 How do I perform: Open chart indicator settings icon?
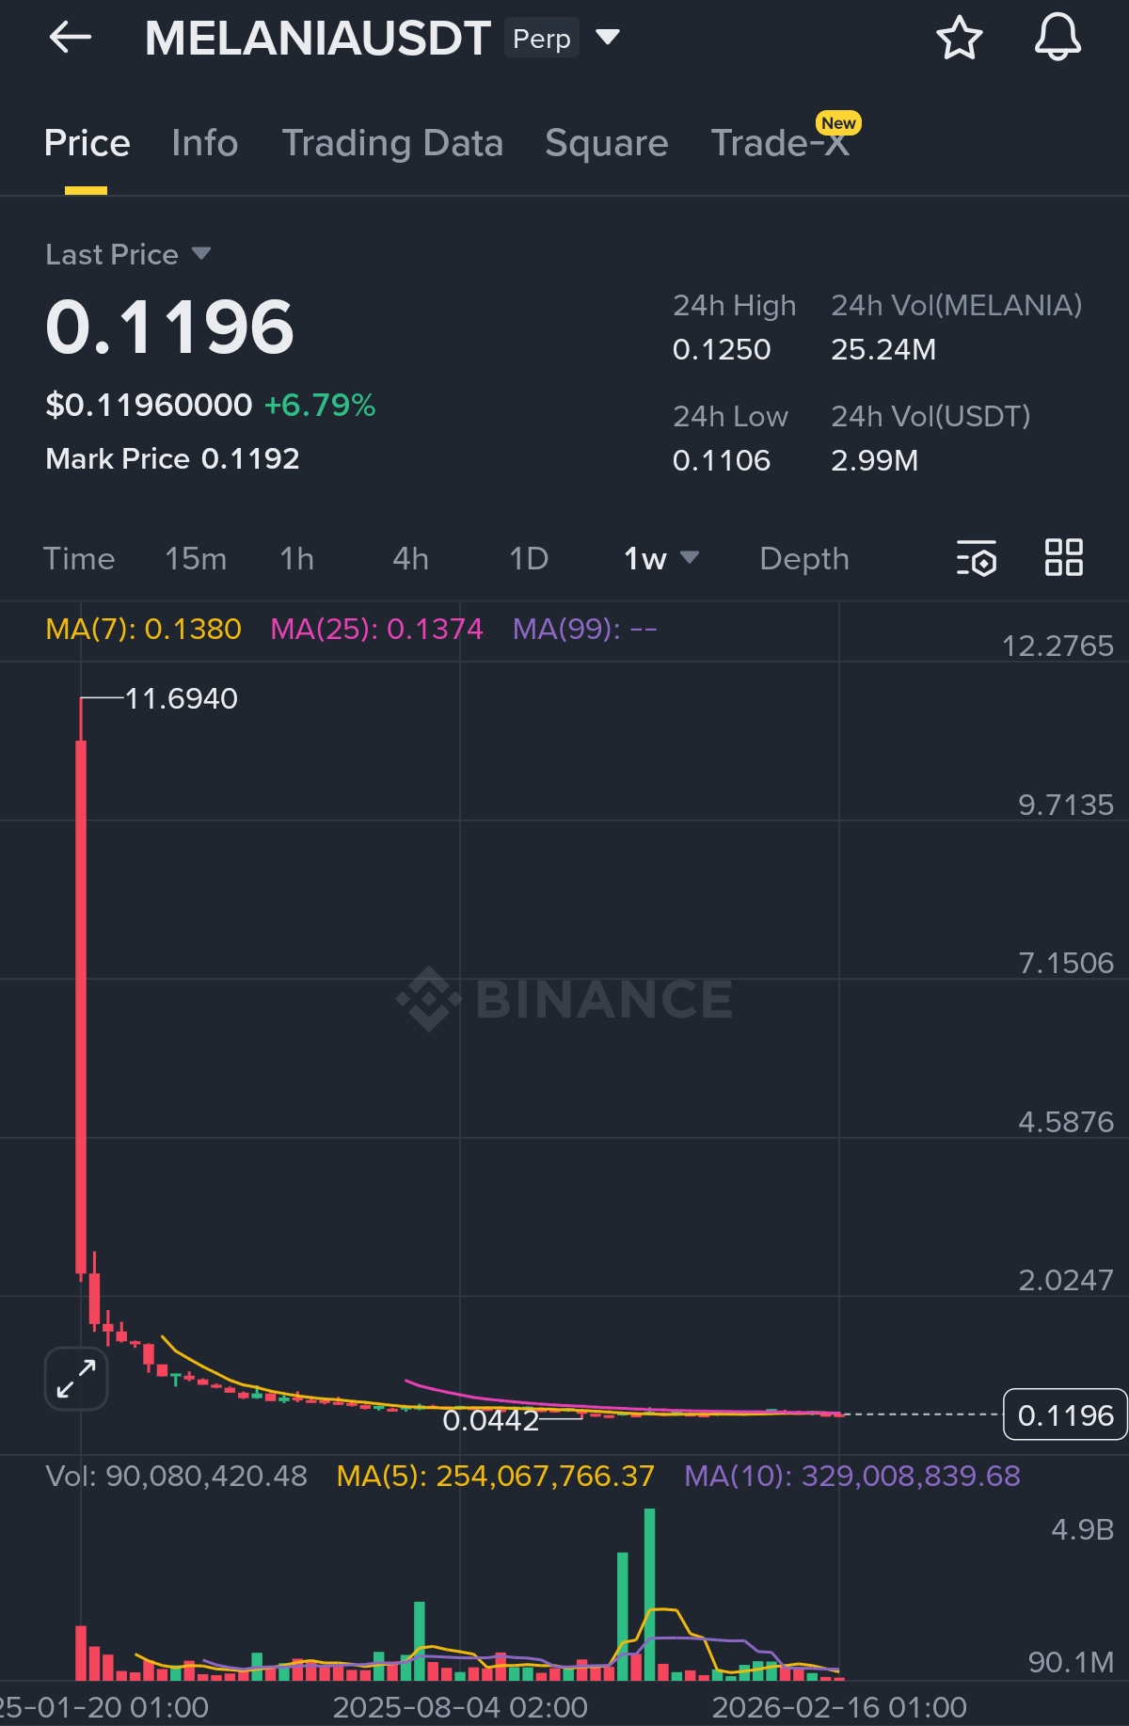tap(976, 559)
